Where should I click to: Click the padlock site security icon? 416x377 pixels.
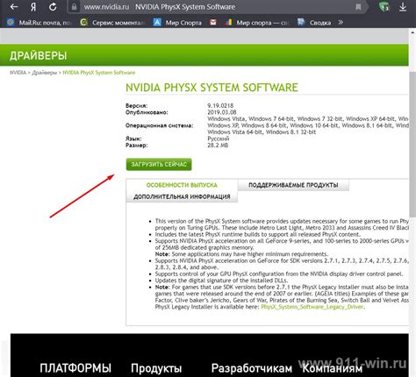(x=74, y=7)
